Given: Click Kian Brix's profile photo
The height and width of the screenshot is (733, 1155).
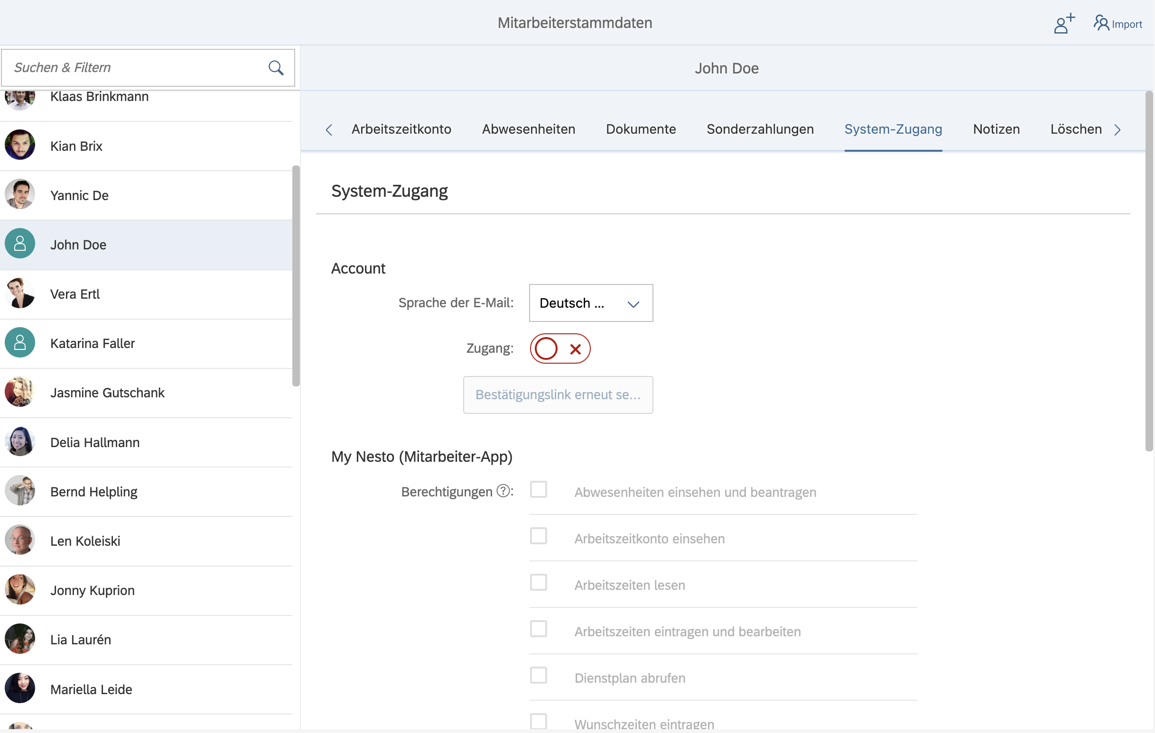Looking at the screenshot, I should 19,145.
